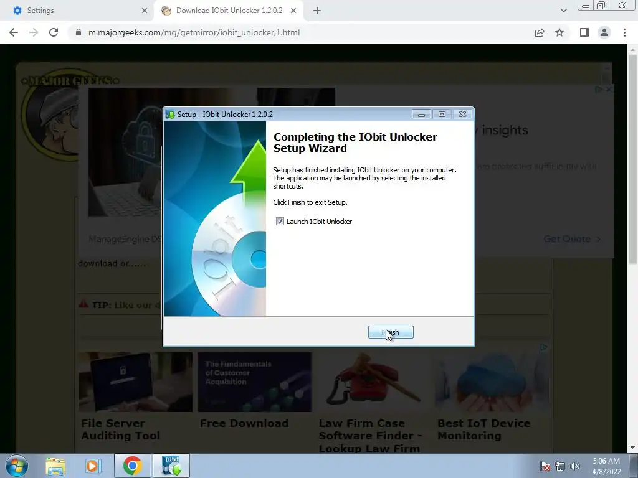Minimize the IObit Unlocker Setup dialog
This screenshot has height=478, width=638.
point(421,115)
